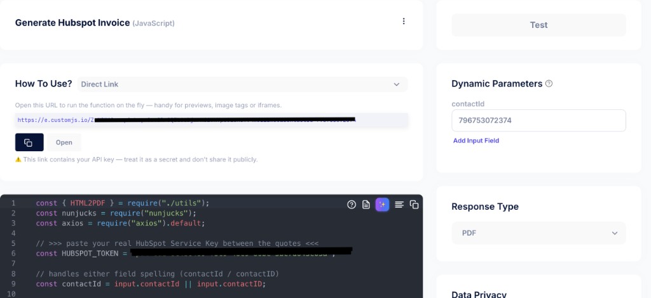Image resolution: width=651 pixels, height=298 pixels.
Task: Click the warning icon beside the API key notice
Action: tap(18, 159)
